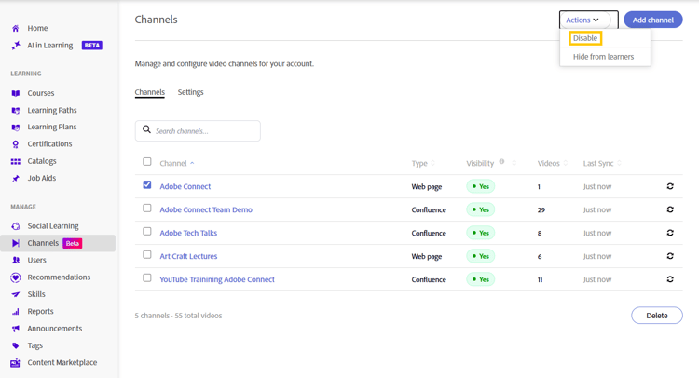Image resolution: width=699 pixels, height=378 pixels.
Task: Click the BETA badge beside AI in Learning
Action: (x=92, y=46)
